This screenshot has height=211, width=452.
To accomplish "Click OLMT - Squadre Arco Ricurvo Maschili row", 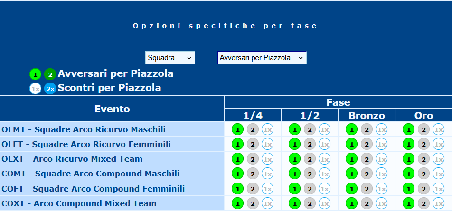I will pyautogui.click(x=112, y=129).
